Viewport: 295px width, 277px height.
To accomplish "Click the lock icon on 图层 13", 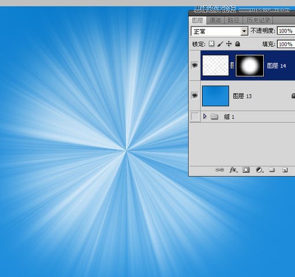I will click(x=293, y=95).
